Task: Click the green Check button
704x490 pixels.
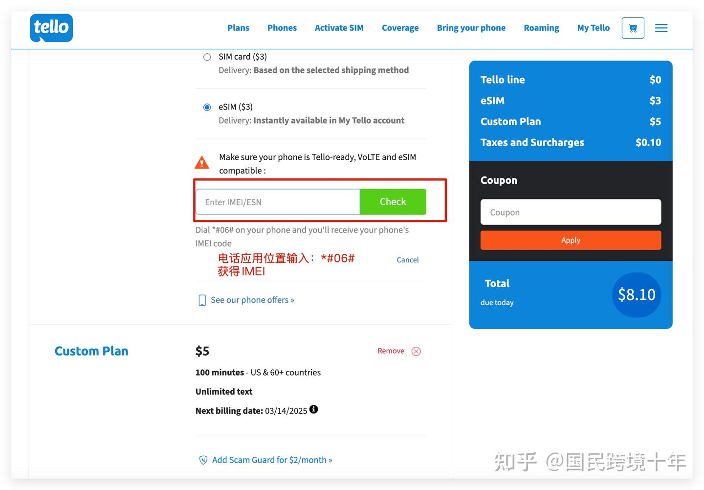Action: click(x=393, y=202)
